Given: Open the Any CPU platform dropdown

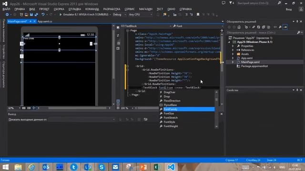Looking at the screenshot, I should 151,15.
